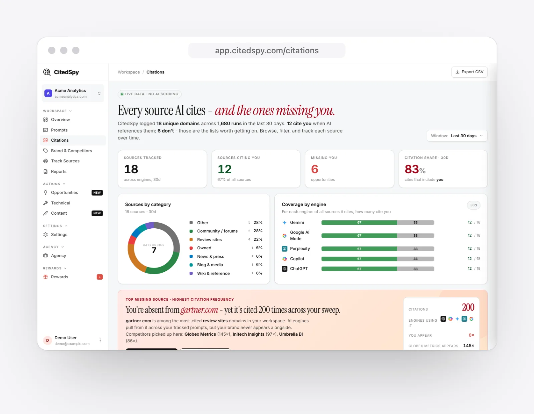Click the Google AI Mode icon
The height and width of the screenshot is (414, 534).
285,236
